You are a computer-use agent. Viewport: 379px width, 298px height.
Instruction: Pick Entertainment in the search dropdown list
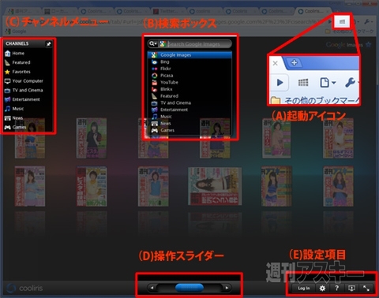(x=189, y=110)
